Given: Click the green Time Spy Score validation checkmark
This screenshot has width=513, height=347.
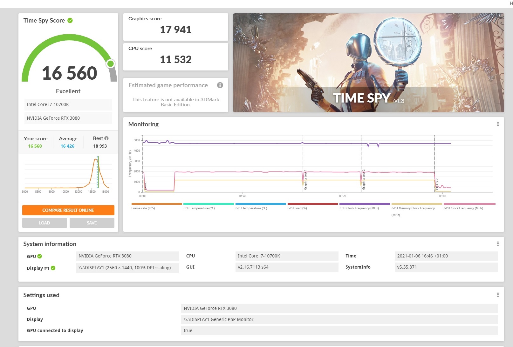Looking at the screenshot, I should (70, 21).
